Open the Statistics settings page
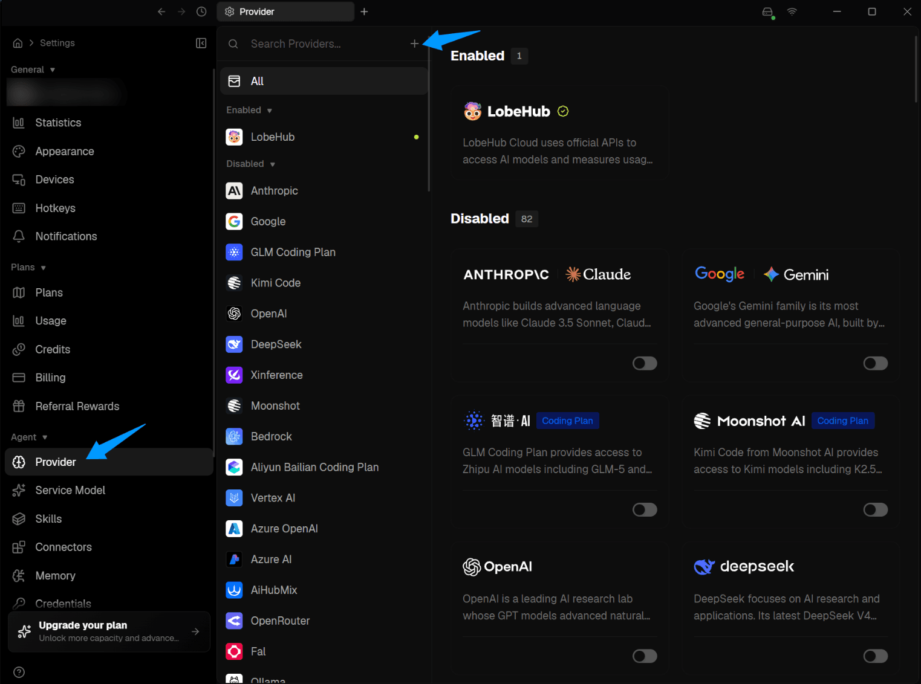Viewport: 921px width, 684px height. coord(109,123)
